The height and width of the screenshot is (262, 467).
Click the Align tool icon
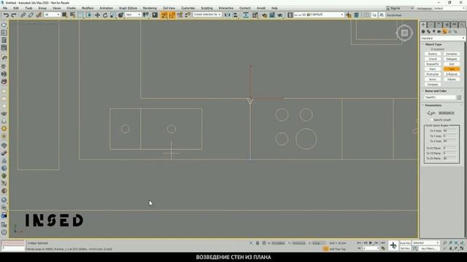[x=235, y=15]
